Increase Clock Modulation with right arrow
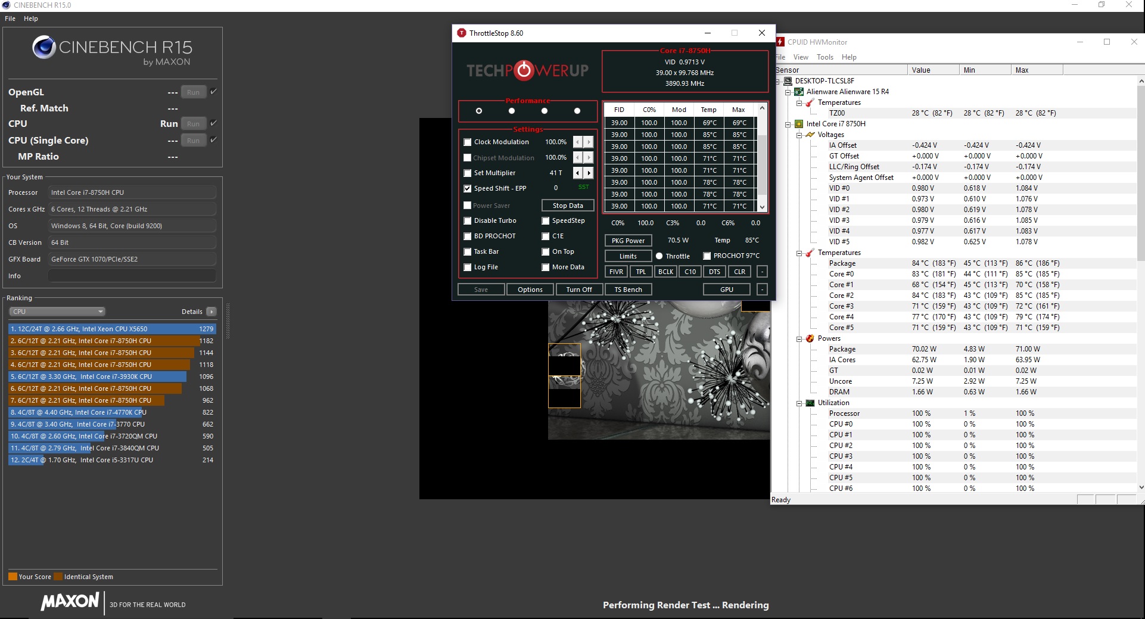The image size is (1145, 619). point(589,142)
